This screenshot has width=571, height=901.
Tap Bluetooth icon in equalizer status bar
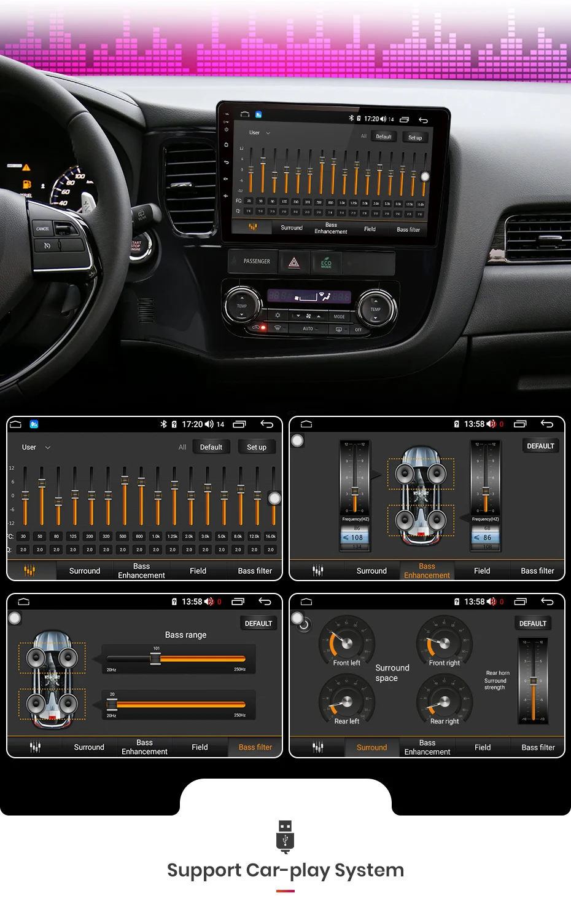pyautogui.click(x=163, y=424)
